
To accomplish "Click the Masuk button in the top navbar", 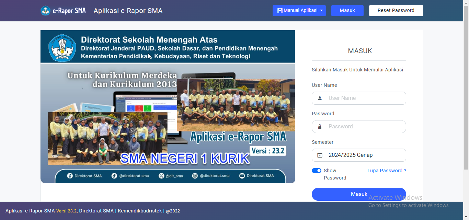I will coord(347,11).
